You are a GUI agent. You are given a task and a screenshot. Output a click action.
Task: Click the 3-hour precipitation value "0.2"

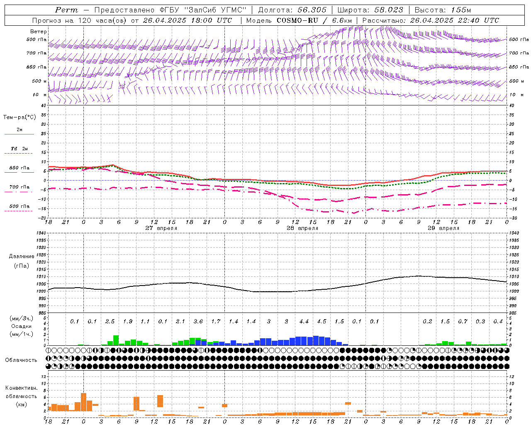pyautogui.click(x=427, y=321)
